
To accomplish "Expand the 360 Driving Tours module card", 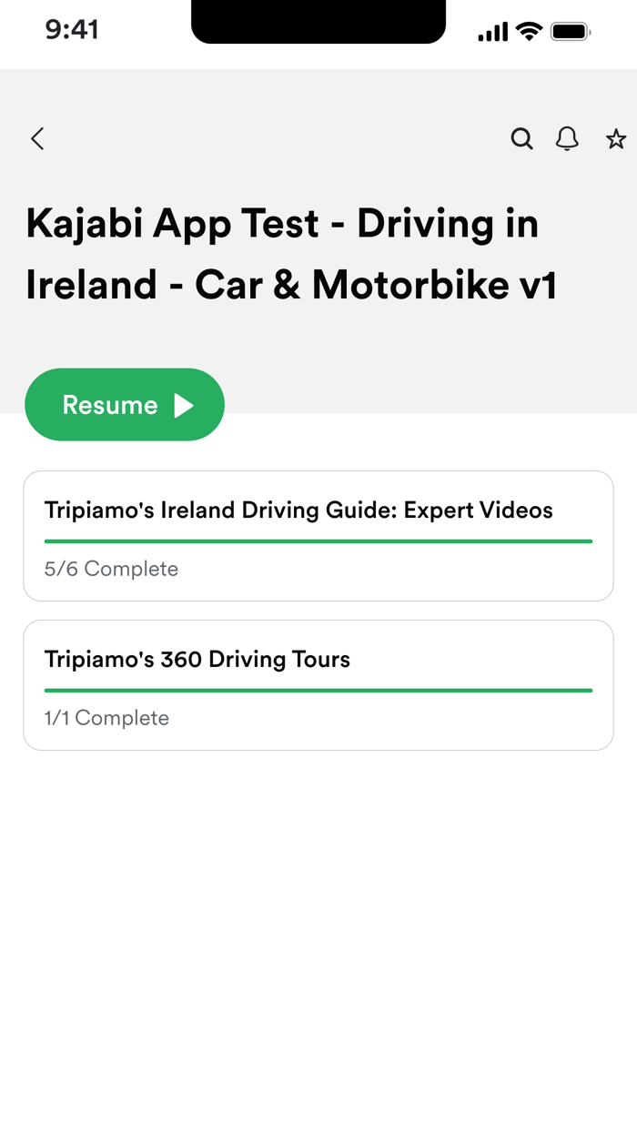I will (318, 684).
